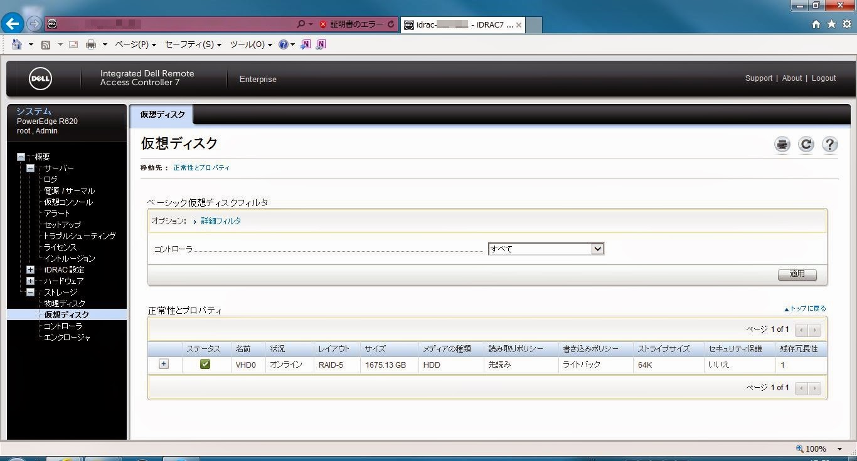
Task: Open the Support link
Action: (759, 78)
